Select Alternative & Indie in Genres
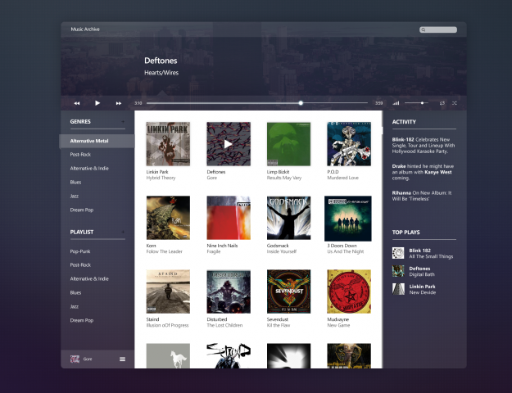This screenshot has width=512, height=393. [89, 169]
